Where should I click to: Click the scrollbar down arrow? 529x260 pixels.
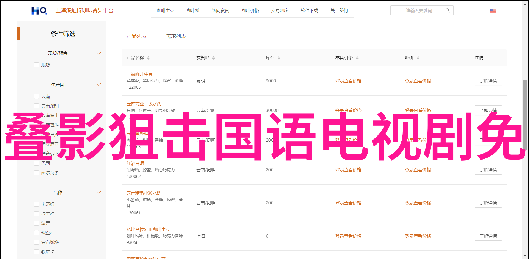tap(525, 256)
